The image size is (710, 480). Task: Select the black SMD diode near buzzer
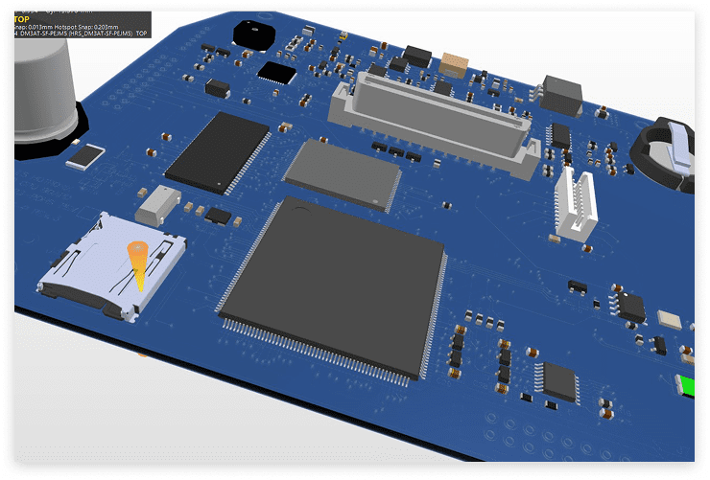point(218,89)
